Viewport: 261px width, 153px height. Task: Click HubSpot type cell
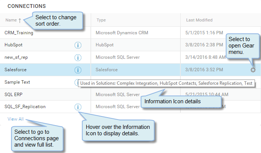coord(105,45)
